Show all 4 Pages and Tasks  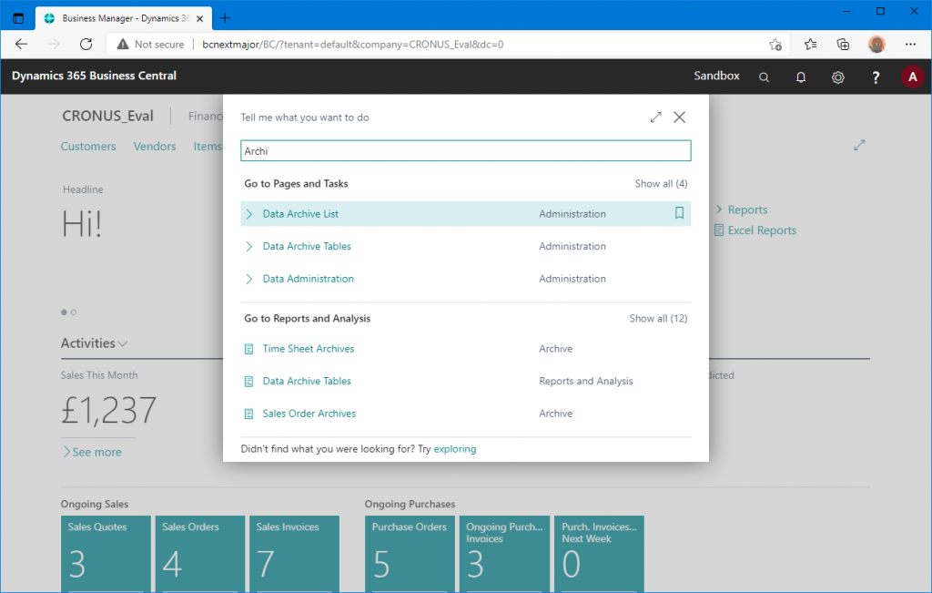(x=661, y=184)
